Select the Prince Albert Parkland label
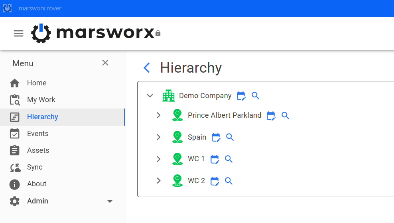The image size is (394, 223). point(225,115)
